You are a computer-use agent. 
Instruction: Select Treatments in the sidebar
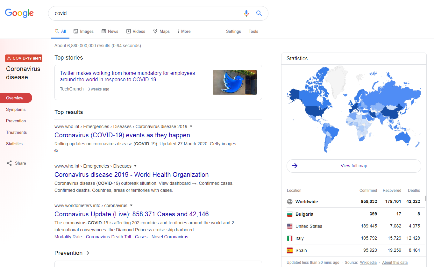click(17, 132)
